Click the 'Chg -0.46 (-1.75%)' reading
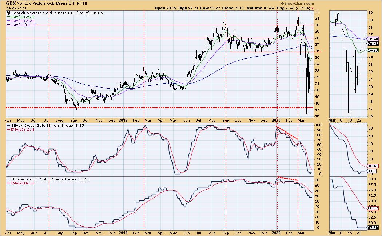This screenshot has height=236, width=382. tap(293, 8)
